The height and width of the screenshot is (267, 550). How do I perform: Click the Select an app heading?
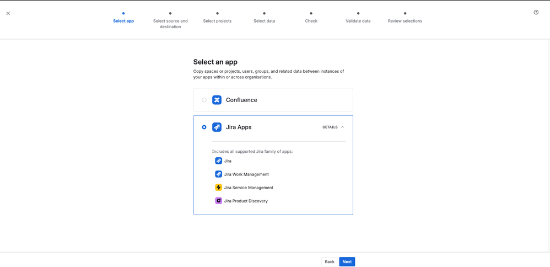215,62
